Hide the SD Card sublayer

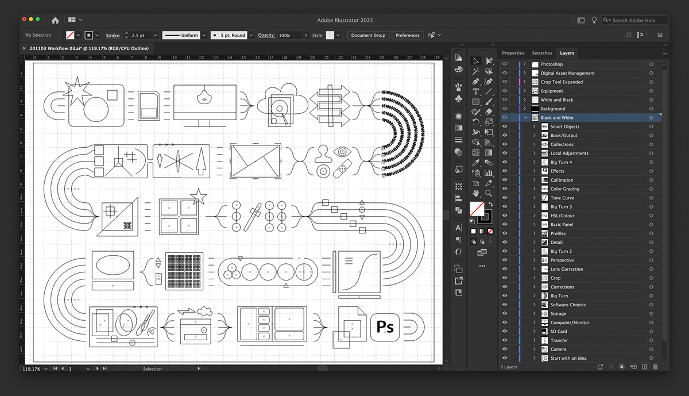pos(505,331)
